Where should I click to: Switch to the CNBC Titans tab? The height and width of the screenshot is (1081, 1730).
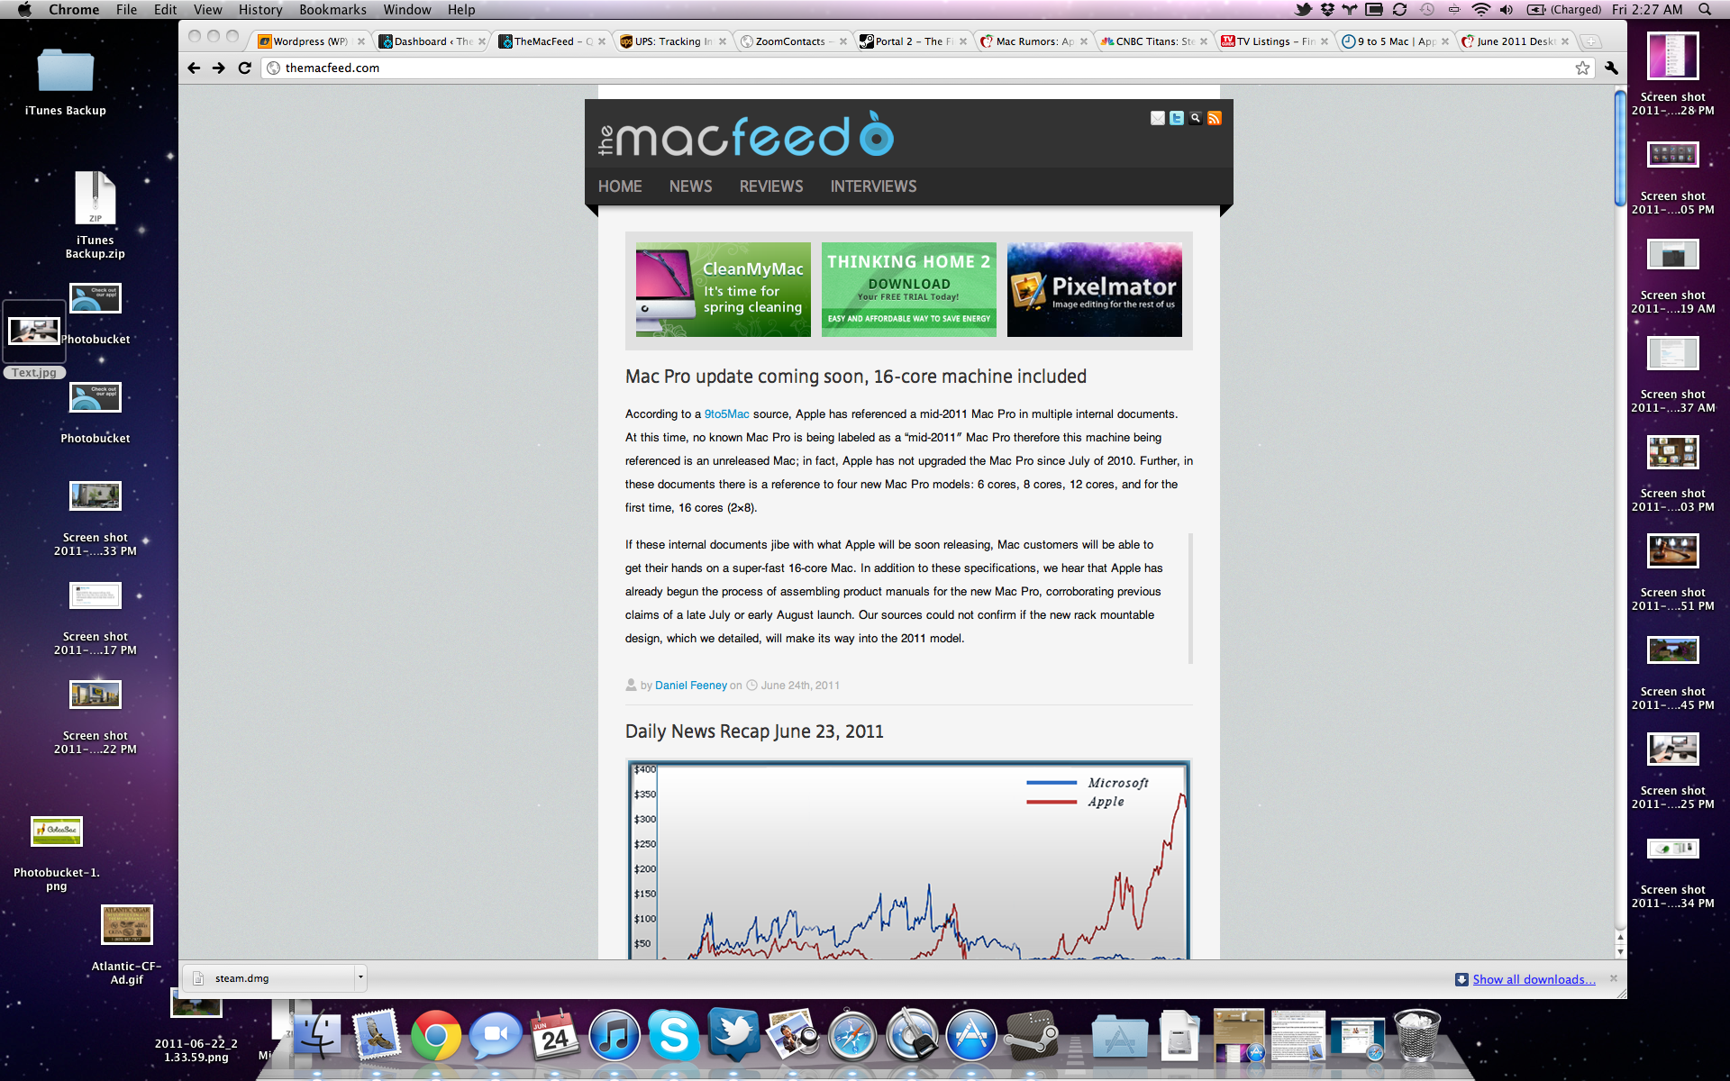point(1153,41)
